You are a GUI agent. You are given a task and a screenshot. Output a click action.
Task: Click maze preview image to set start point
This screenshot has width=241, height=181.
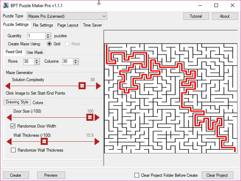click(171, 98)
